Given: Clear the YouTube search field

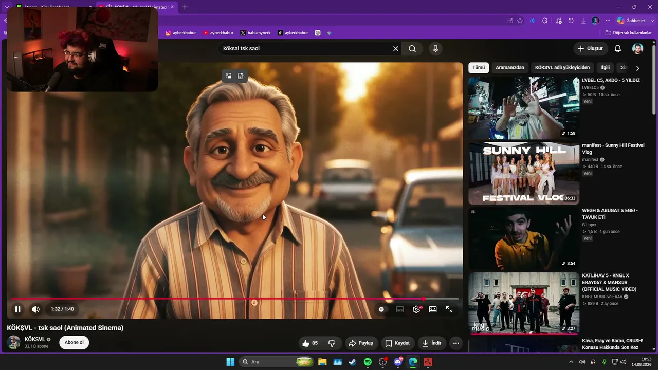Looking at the screenshot, I should click(396, 49).
